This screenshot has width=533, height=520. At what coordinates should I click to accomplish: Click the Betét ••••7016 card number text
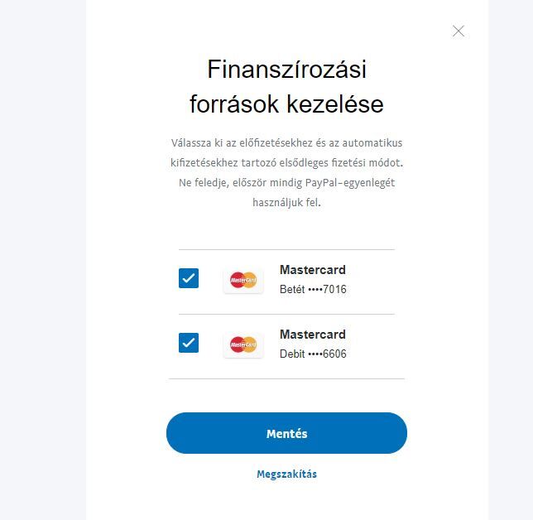313,290
